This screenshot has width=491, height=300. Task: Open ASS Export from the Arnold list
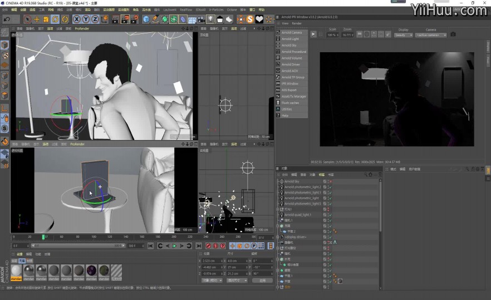coord(292,90)
